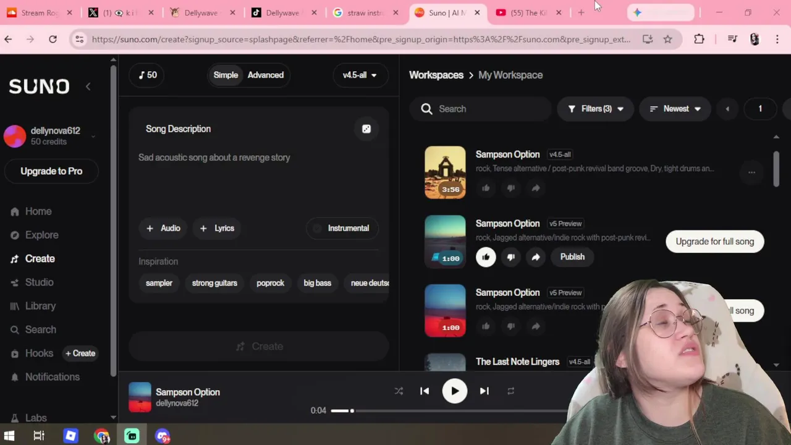Bookmark this page with star icon
This screenshot has width=791, height=445.
tap(668, 40)
